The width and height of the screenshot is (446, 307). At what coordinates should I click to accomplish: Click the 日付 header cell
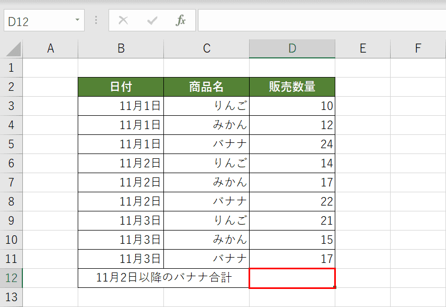[121, 87]
